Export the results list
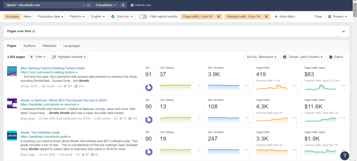 click(x=336, y=57)
